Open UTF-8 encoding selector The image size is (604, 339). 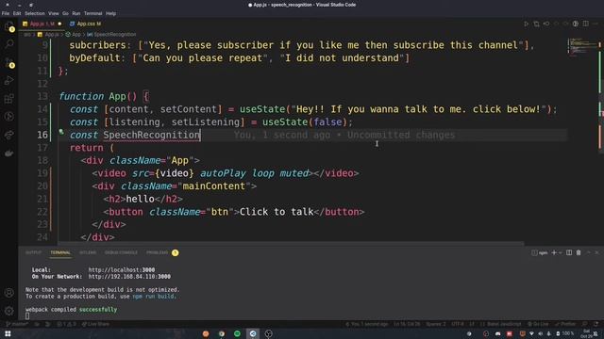coord(458,324)
